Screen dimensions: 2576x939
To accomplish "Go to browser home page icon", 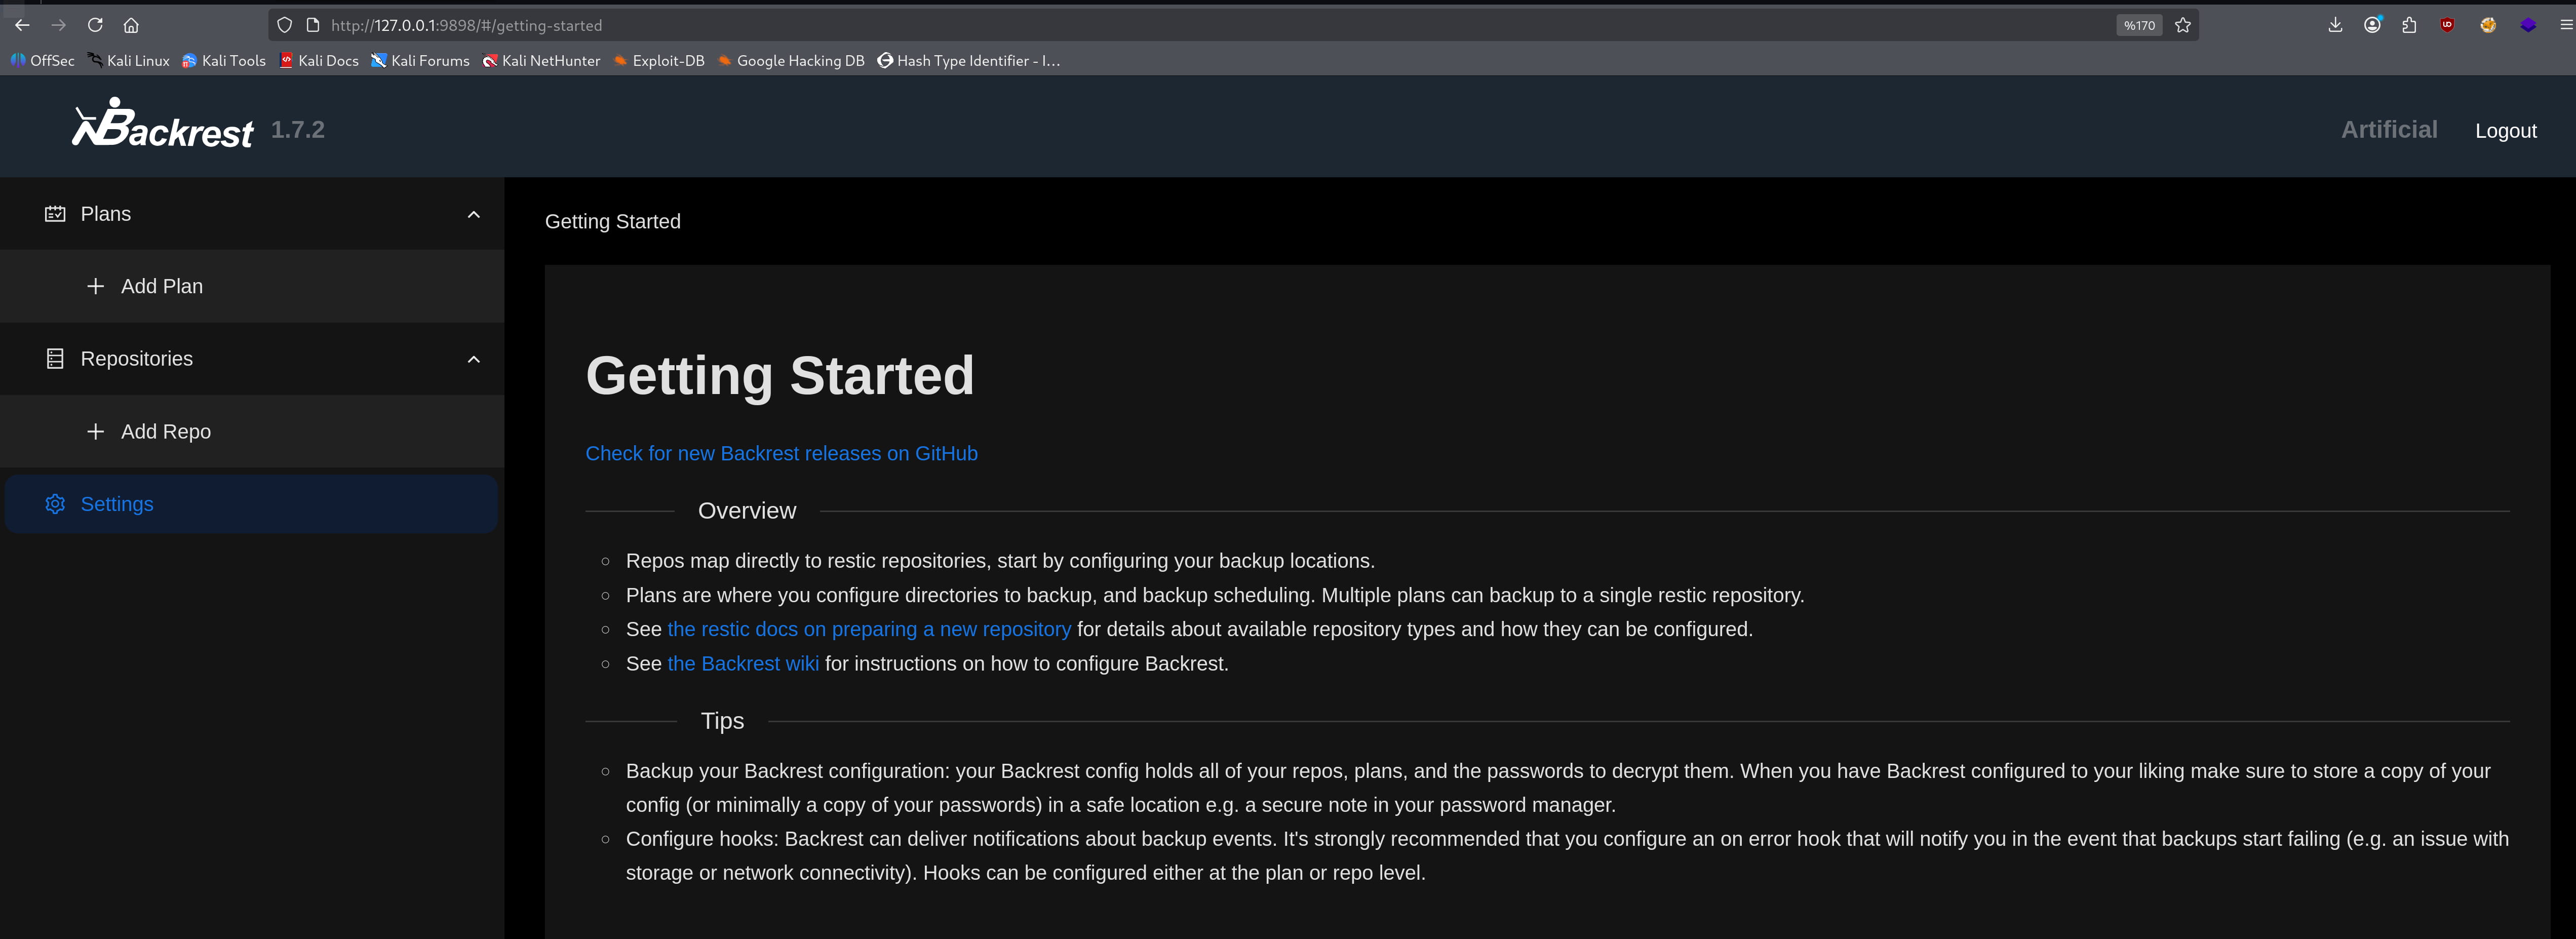I will point(131,25).
